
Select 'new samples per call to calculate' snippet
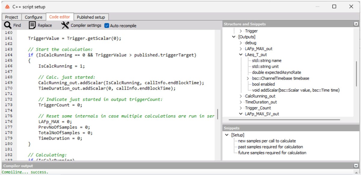pyautogui.click(x=267, y=141)
